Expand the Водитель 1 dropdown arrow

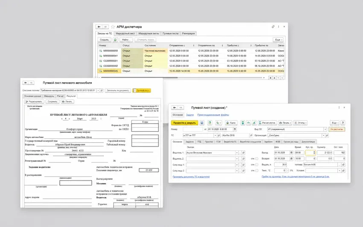click(237, 152)
